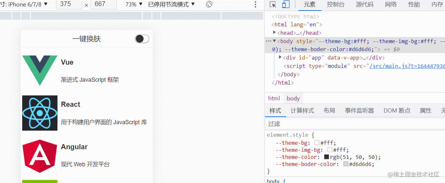
Task: Switch to the 样式 pane tab
Action: pos(275,111)
